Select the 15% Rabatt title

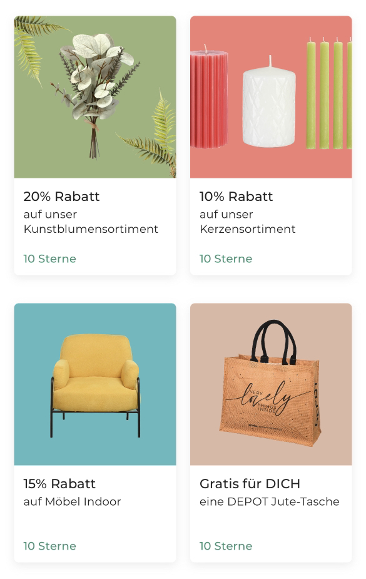click(59, 484)
